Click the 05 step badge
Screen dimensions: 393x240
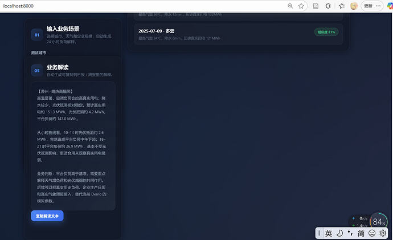37,71
